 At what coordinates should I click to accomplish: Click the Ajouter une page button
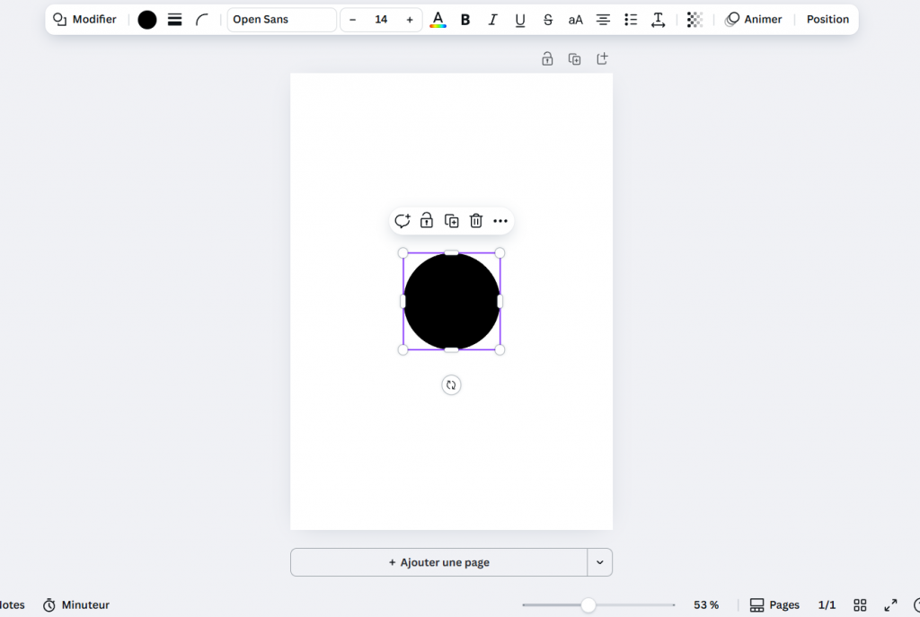coord(438,562)
